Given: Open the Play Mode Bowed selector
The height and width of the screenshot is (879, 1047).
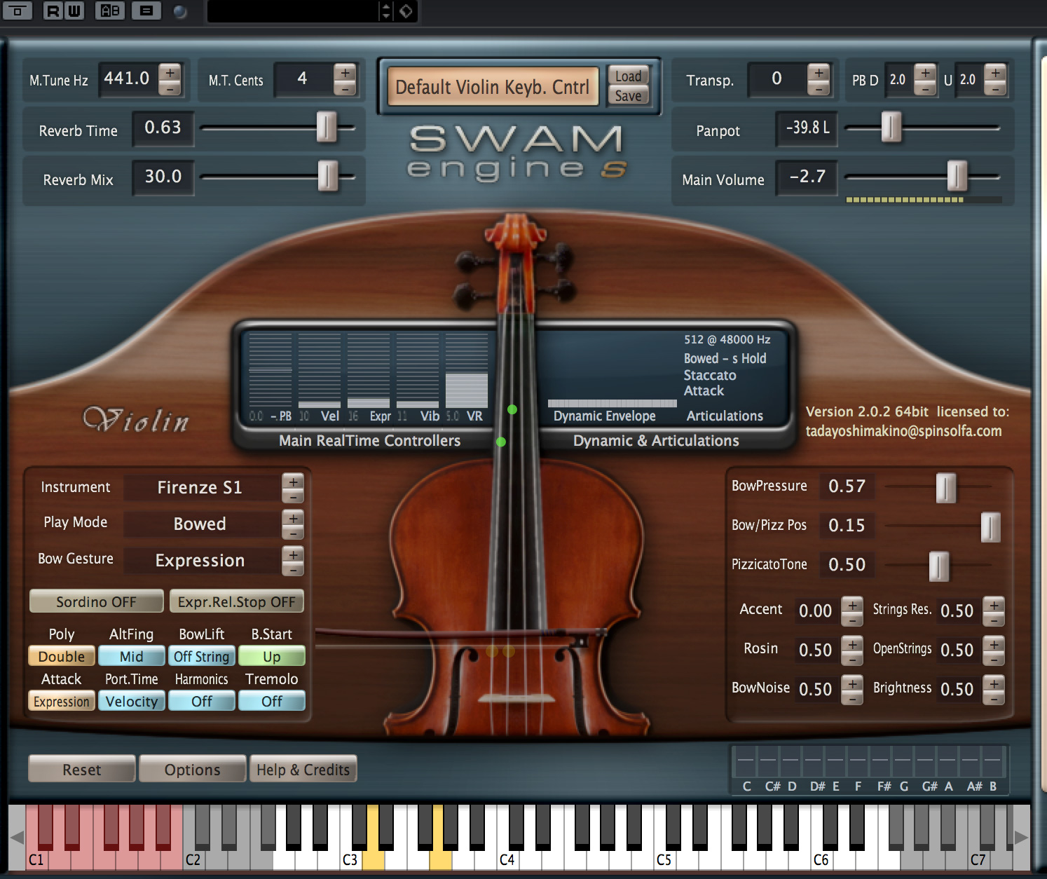Looking at the screenshot, I should [200, 524].
